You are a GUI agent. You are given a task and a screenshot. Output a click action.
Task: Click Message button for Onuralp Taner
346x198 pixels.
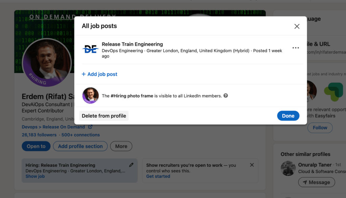click(x=317, y=182)
